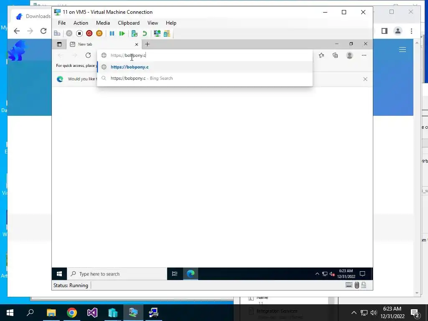Click the blue pony logo on webpage

(x=17, y=51)
